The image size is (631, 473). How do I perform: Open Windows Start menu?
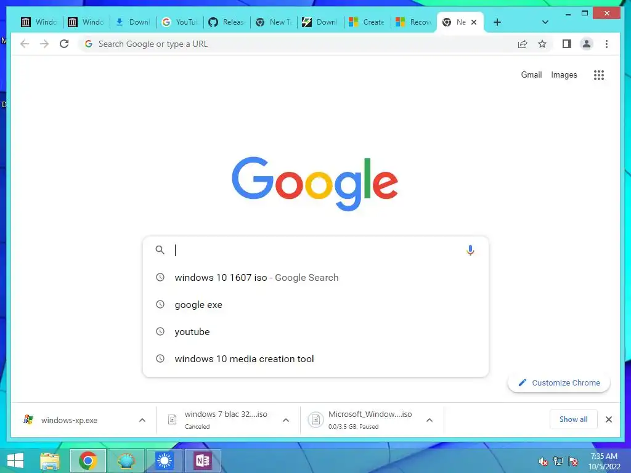pos(15,461)
